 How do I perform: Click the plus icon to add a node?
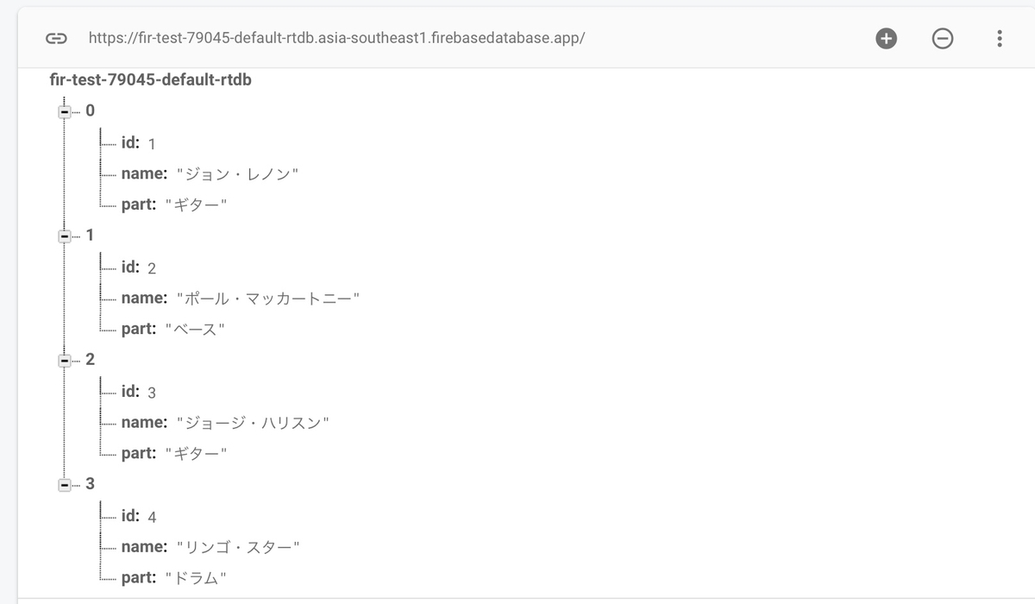[x=886, y=38]
